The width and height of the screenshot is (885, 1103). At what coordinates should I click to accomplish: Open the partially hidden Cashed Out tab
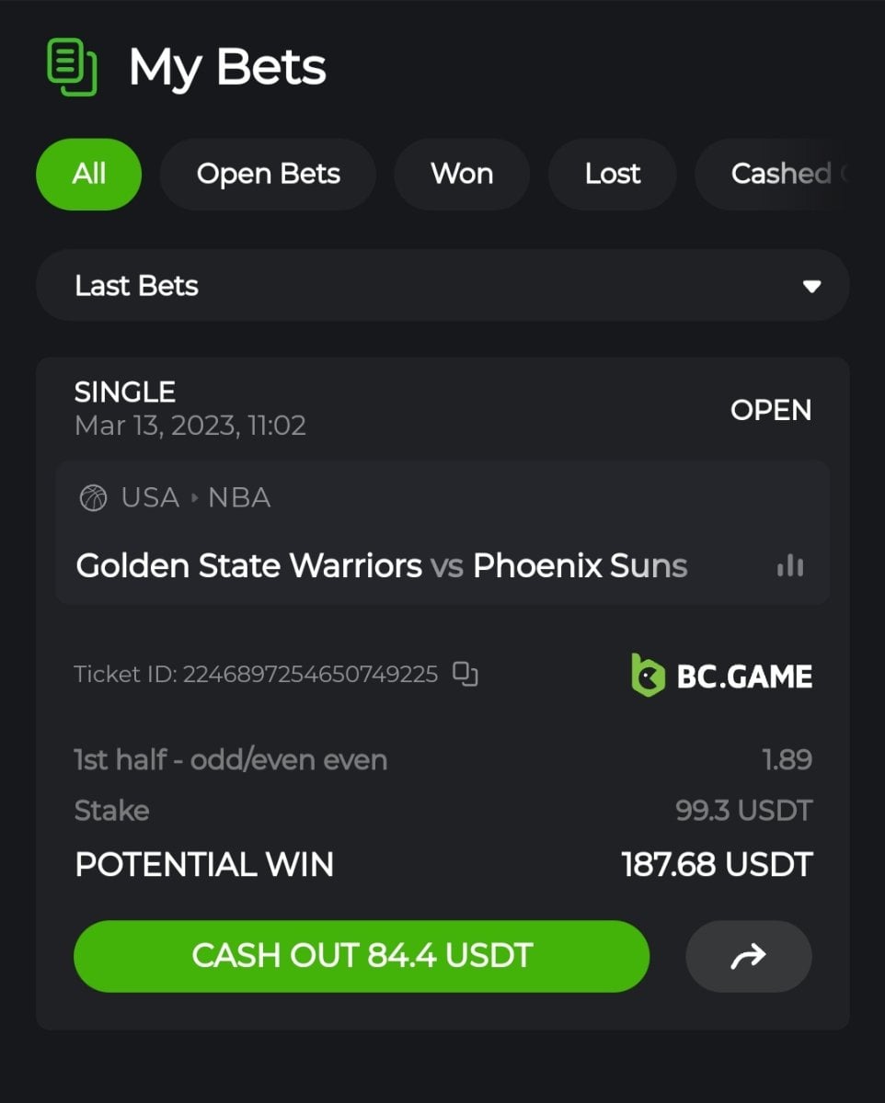[773, 174]
